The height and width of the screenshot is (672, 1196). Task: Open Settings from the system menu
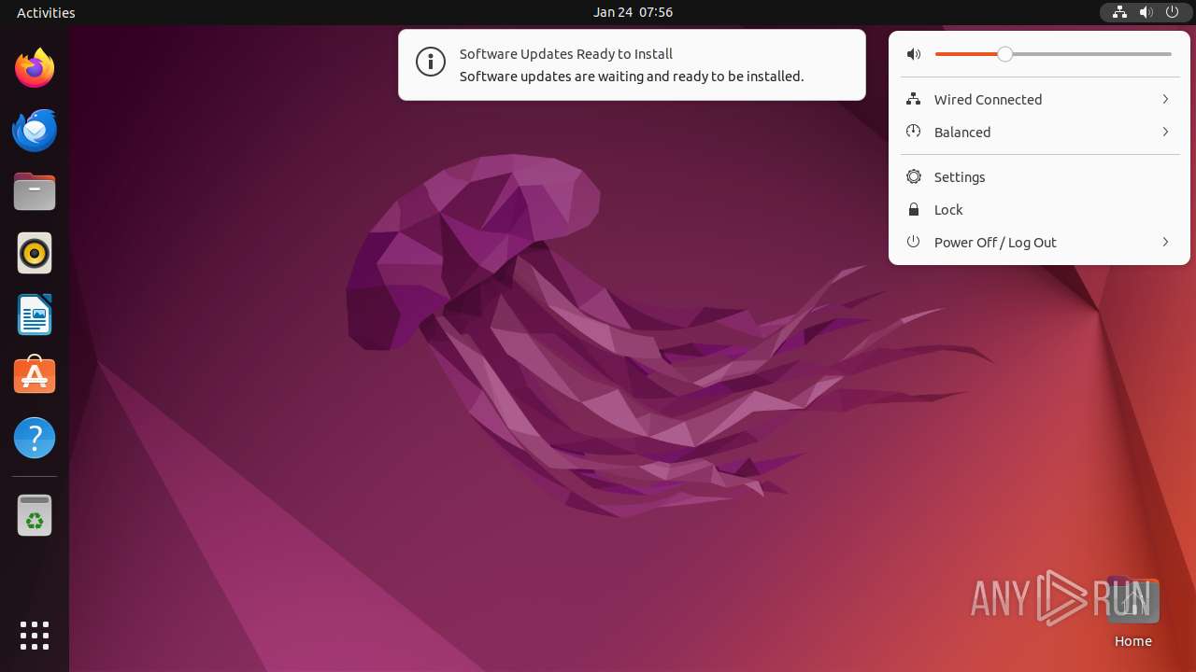1039,176
